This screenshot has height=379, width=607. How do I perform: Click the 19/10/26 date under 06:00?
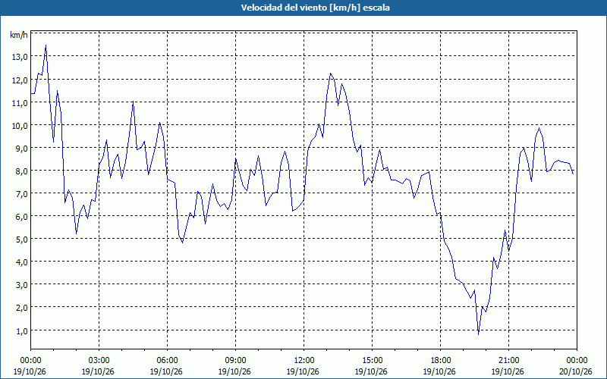click(166, 371)
